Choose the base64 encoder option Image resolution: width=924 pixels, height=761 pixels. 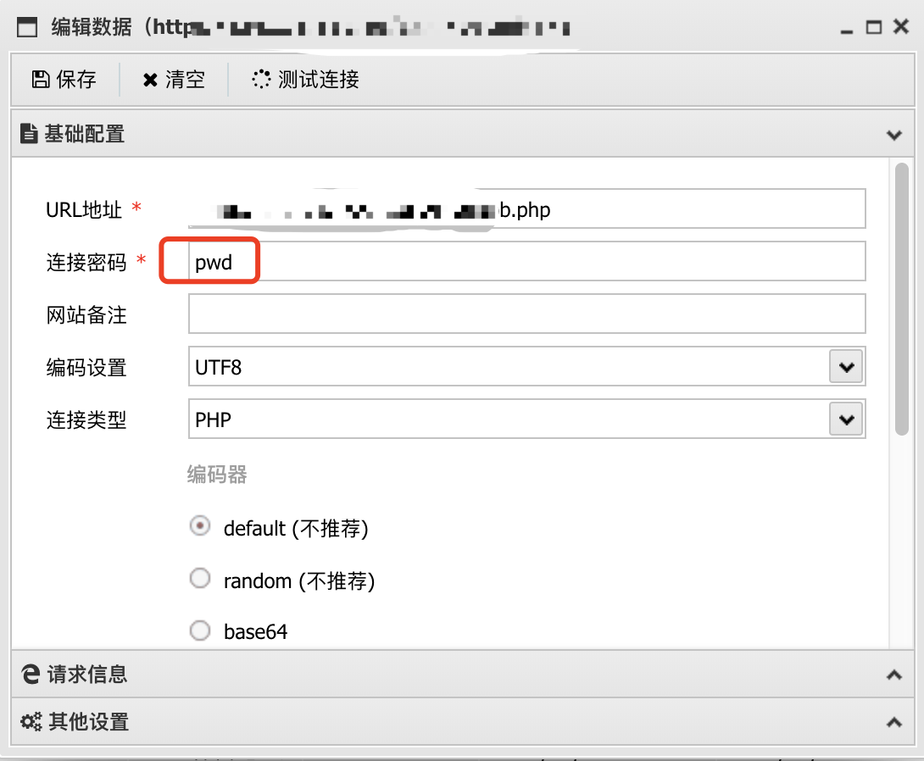[x=200, y=630]
